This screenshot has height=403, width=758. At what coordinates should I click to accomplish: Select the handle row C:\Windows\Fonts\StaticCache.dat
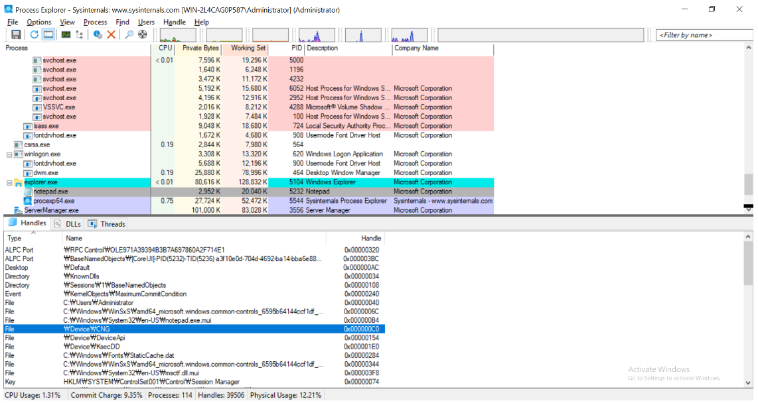[194, 355]
